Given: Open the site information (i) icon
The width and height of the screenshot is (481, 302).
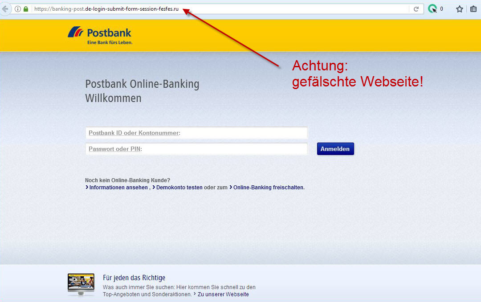Looking at the screenshot, I should pyautogui.click(x=18, y=9).
